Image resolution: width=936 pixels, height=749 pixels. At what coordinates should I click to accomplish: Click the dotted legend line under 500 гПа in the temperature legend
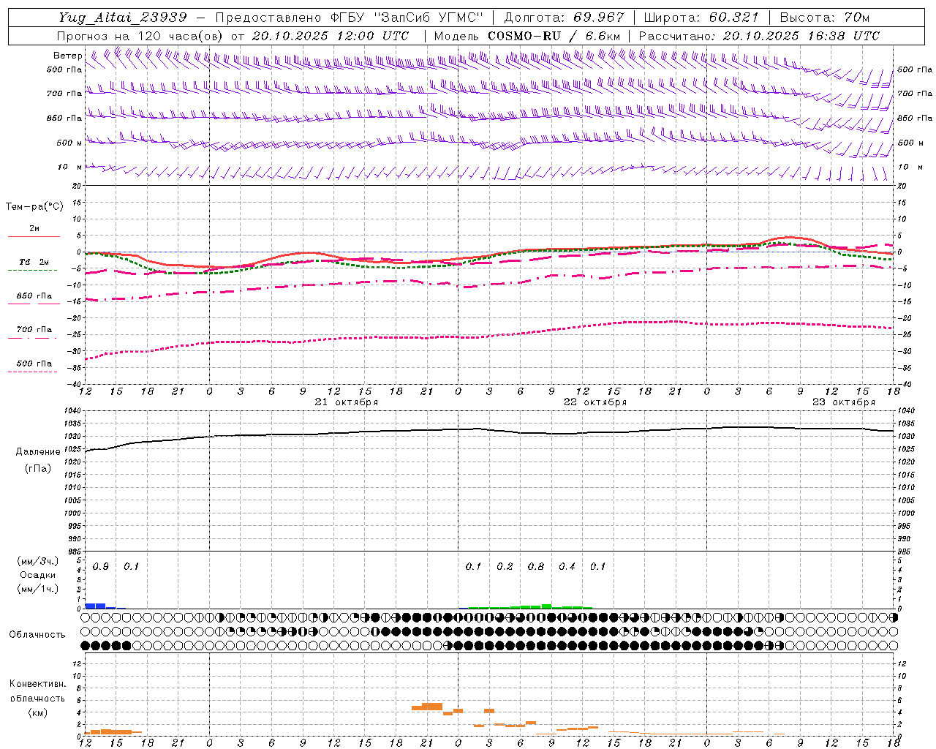pyautogui.click(x=33, y=372)
